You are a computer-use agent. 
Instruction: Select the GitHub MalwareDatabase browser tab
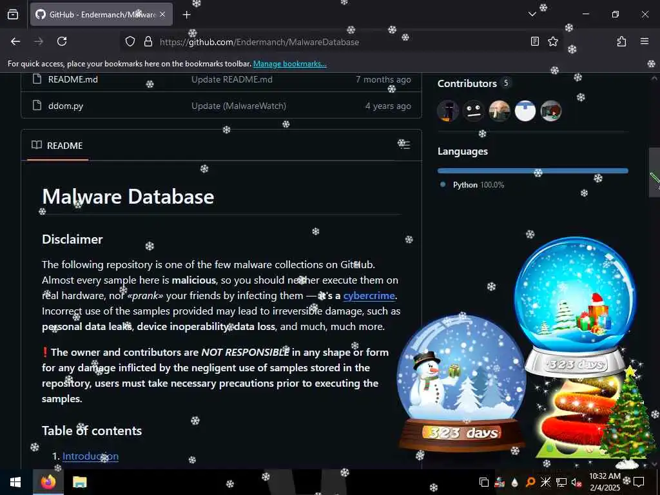coord(101,15)
